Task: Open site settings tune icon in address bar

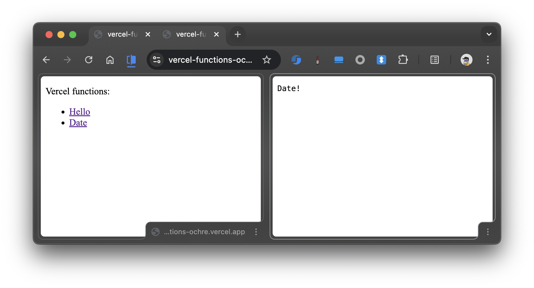Action: (157, 60)
